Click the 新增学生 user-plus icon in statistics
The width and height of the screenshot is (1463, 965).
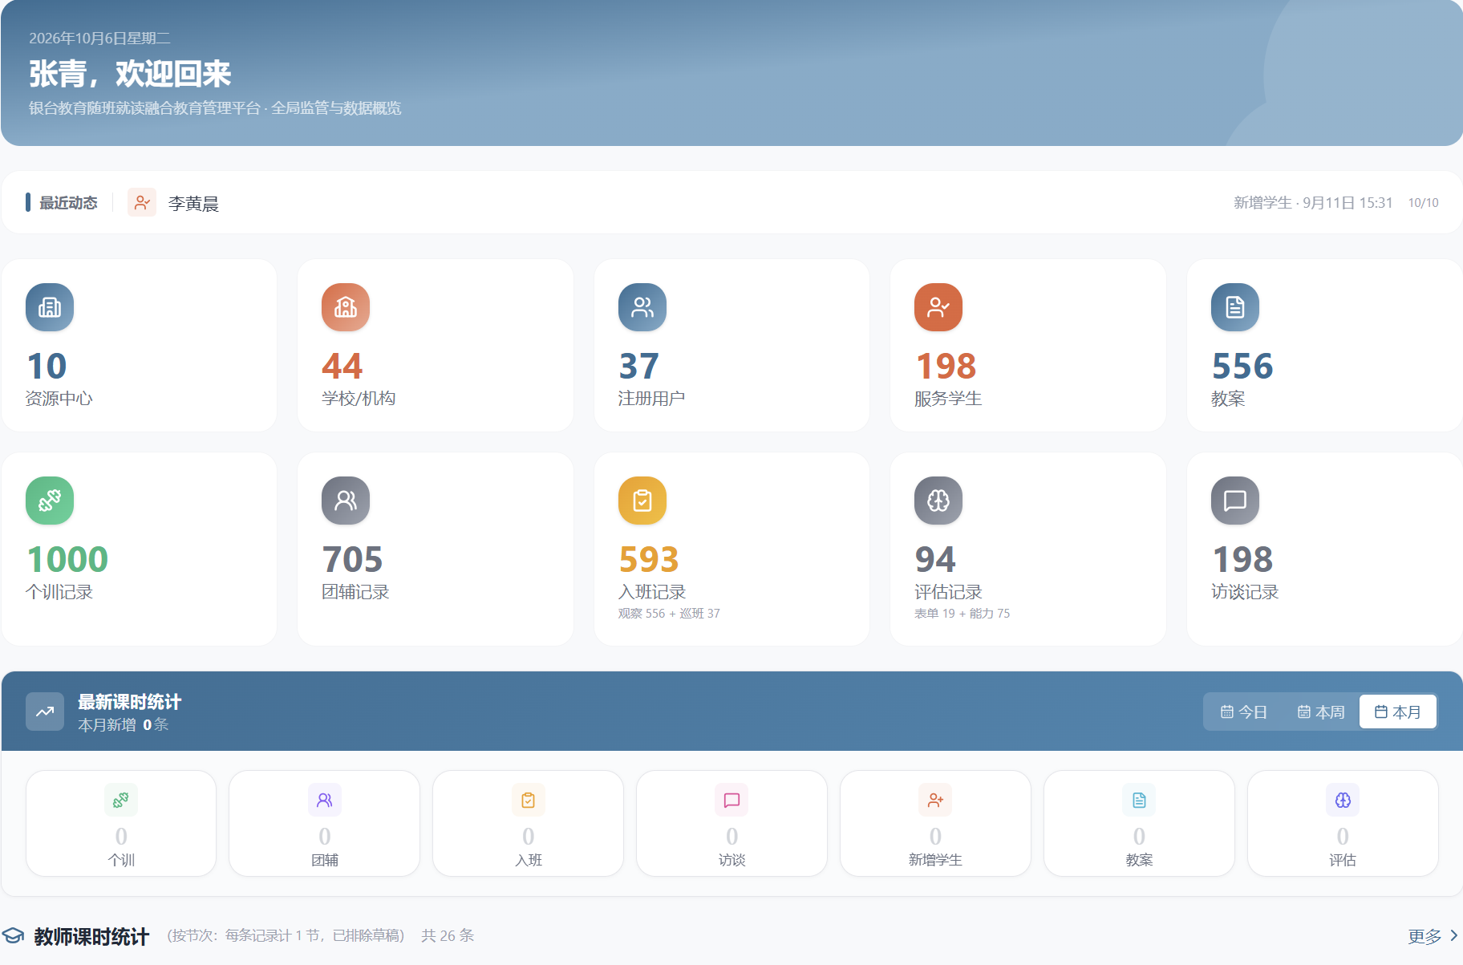coord(935,800)
